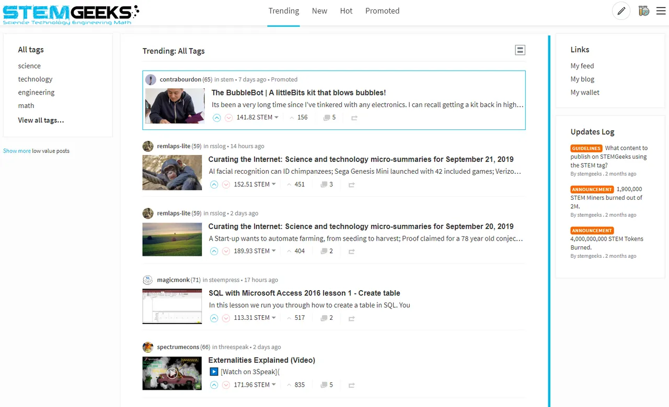Switch to the Promoted tab
Viewport: 669px width, 407px height.
point(382,11)
